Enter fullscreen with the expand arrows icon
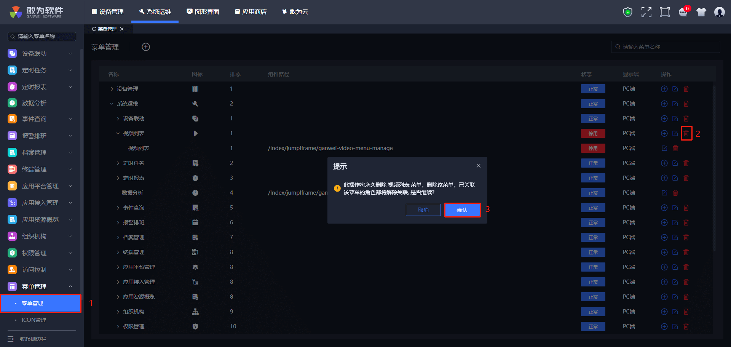Image resolution: width=731 pixels, height=347 pixels. pyautogui.click(x=646, y=12)
